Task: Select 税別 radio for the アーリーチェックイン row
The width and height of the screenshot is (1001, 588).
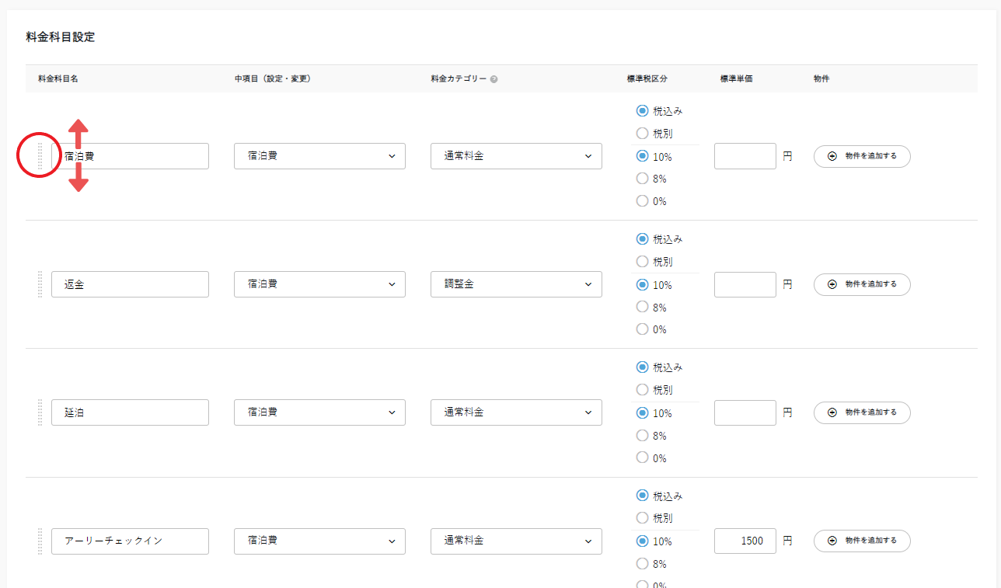Action: point(642,517)
